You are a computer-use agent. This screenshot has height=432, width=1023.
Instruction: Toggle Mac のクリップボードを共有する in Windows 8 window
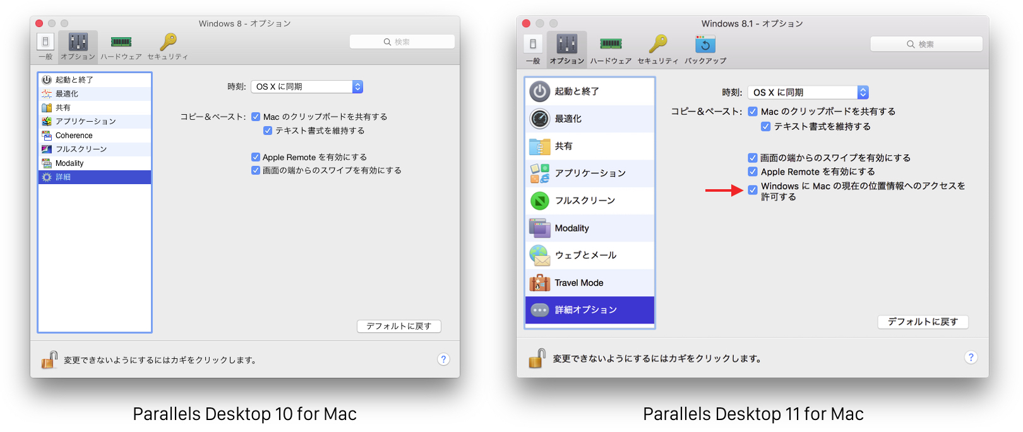coord(256,117)
